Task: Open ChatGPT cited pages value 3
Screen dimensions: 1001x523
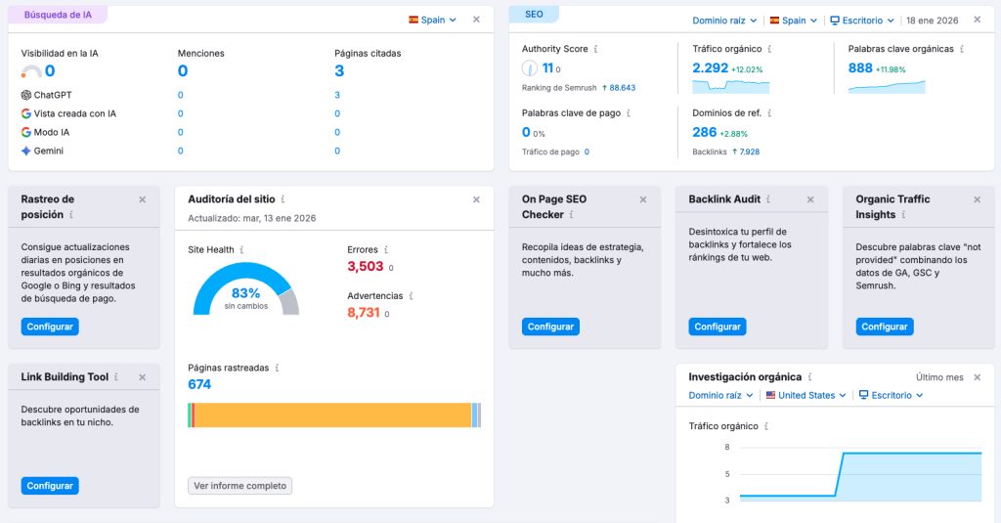Action: (337, 95)
